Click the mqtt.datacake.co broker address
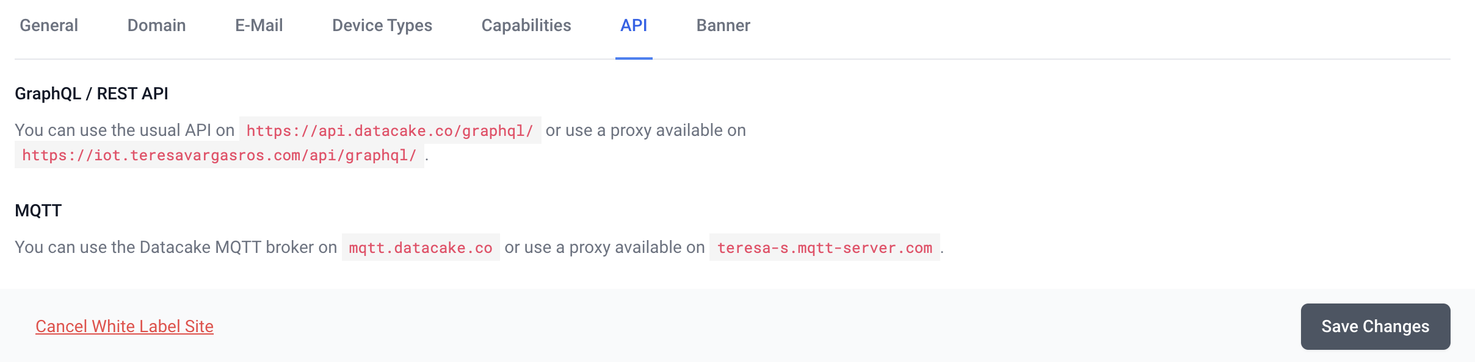The image size is (1475, 362). point(421,248)
